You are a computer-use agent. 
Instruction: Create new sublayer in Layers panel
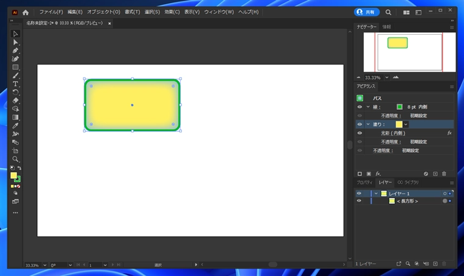coord(426,264)
